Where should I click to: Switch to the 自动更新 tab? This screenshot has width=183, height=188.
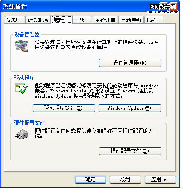pos(131,20)
